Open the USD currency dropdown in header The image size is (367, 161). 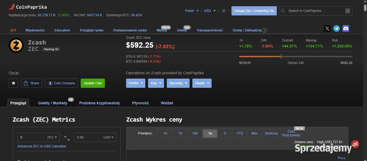(210, 11)
